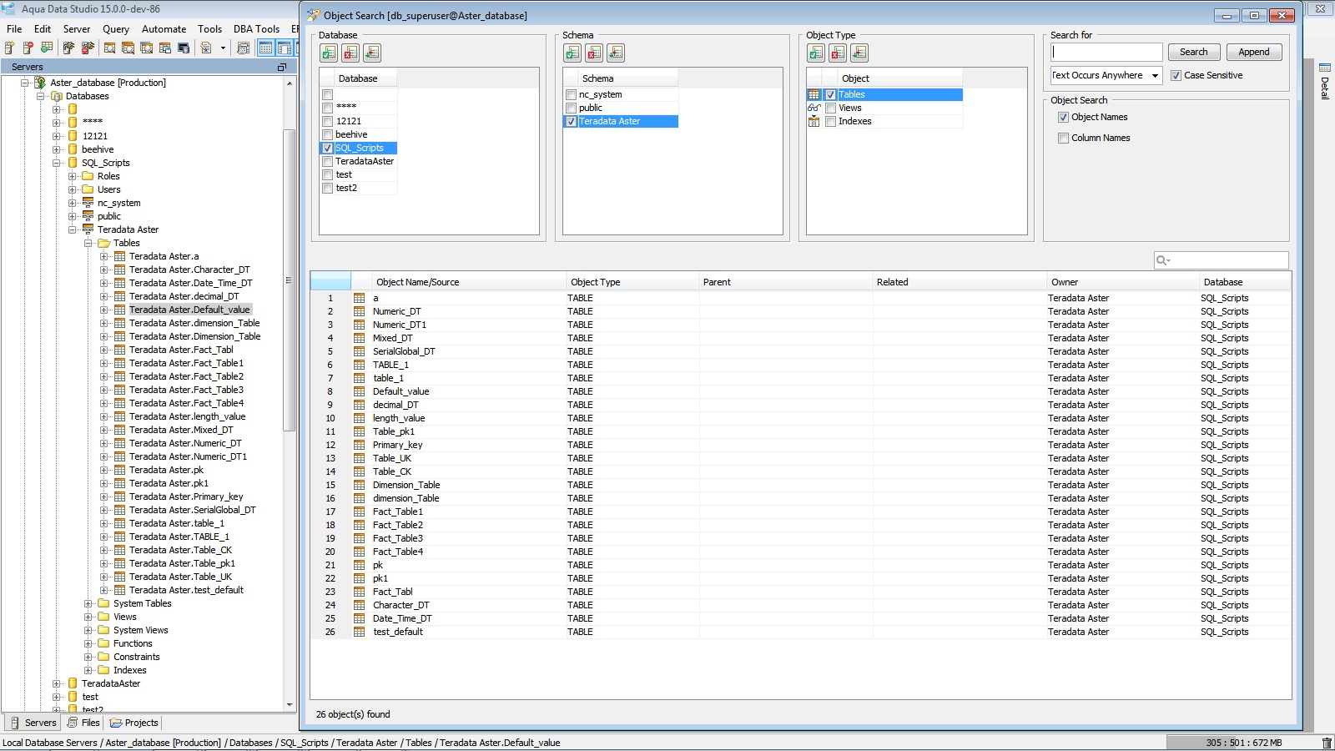Click the Database column header in results
This screenshot has width=1335, height=751.
click(x=1244, y=282)
